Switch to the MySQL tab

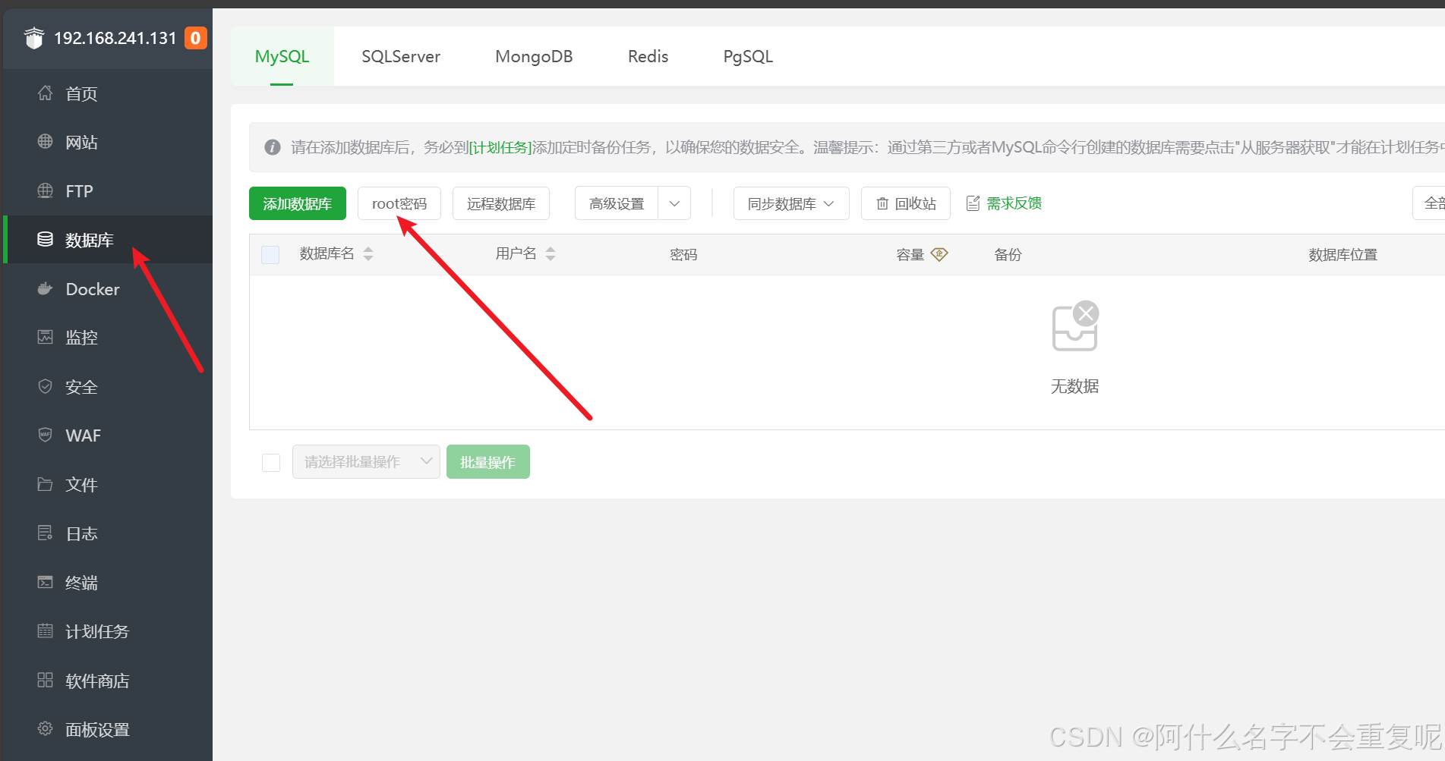[x=282, y=56]
